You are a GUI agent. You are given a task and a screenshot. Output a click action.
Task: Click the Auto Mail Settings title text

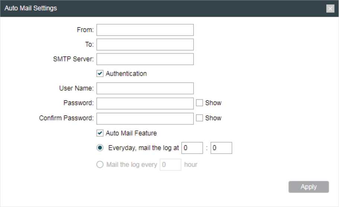(31, 8)
